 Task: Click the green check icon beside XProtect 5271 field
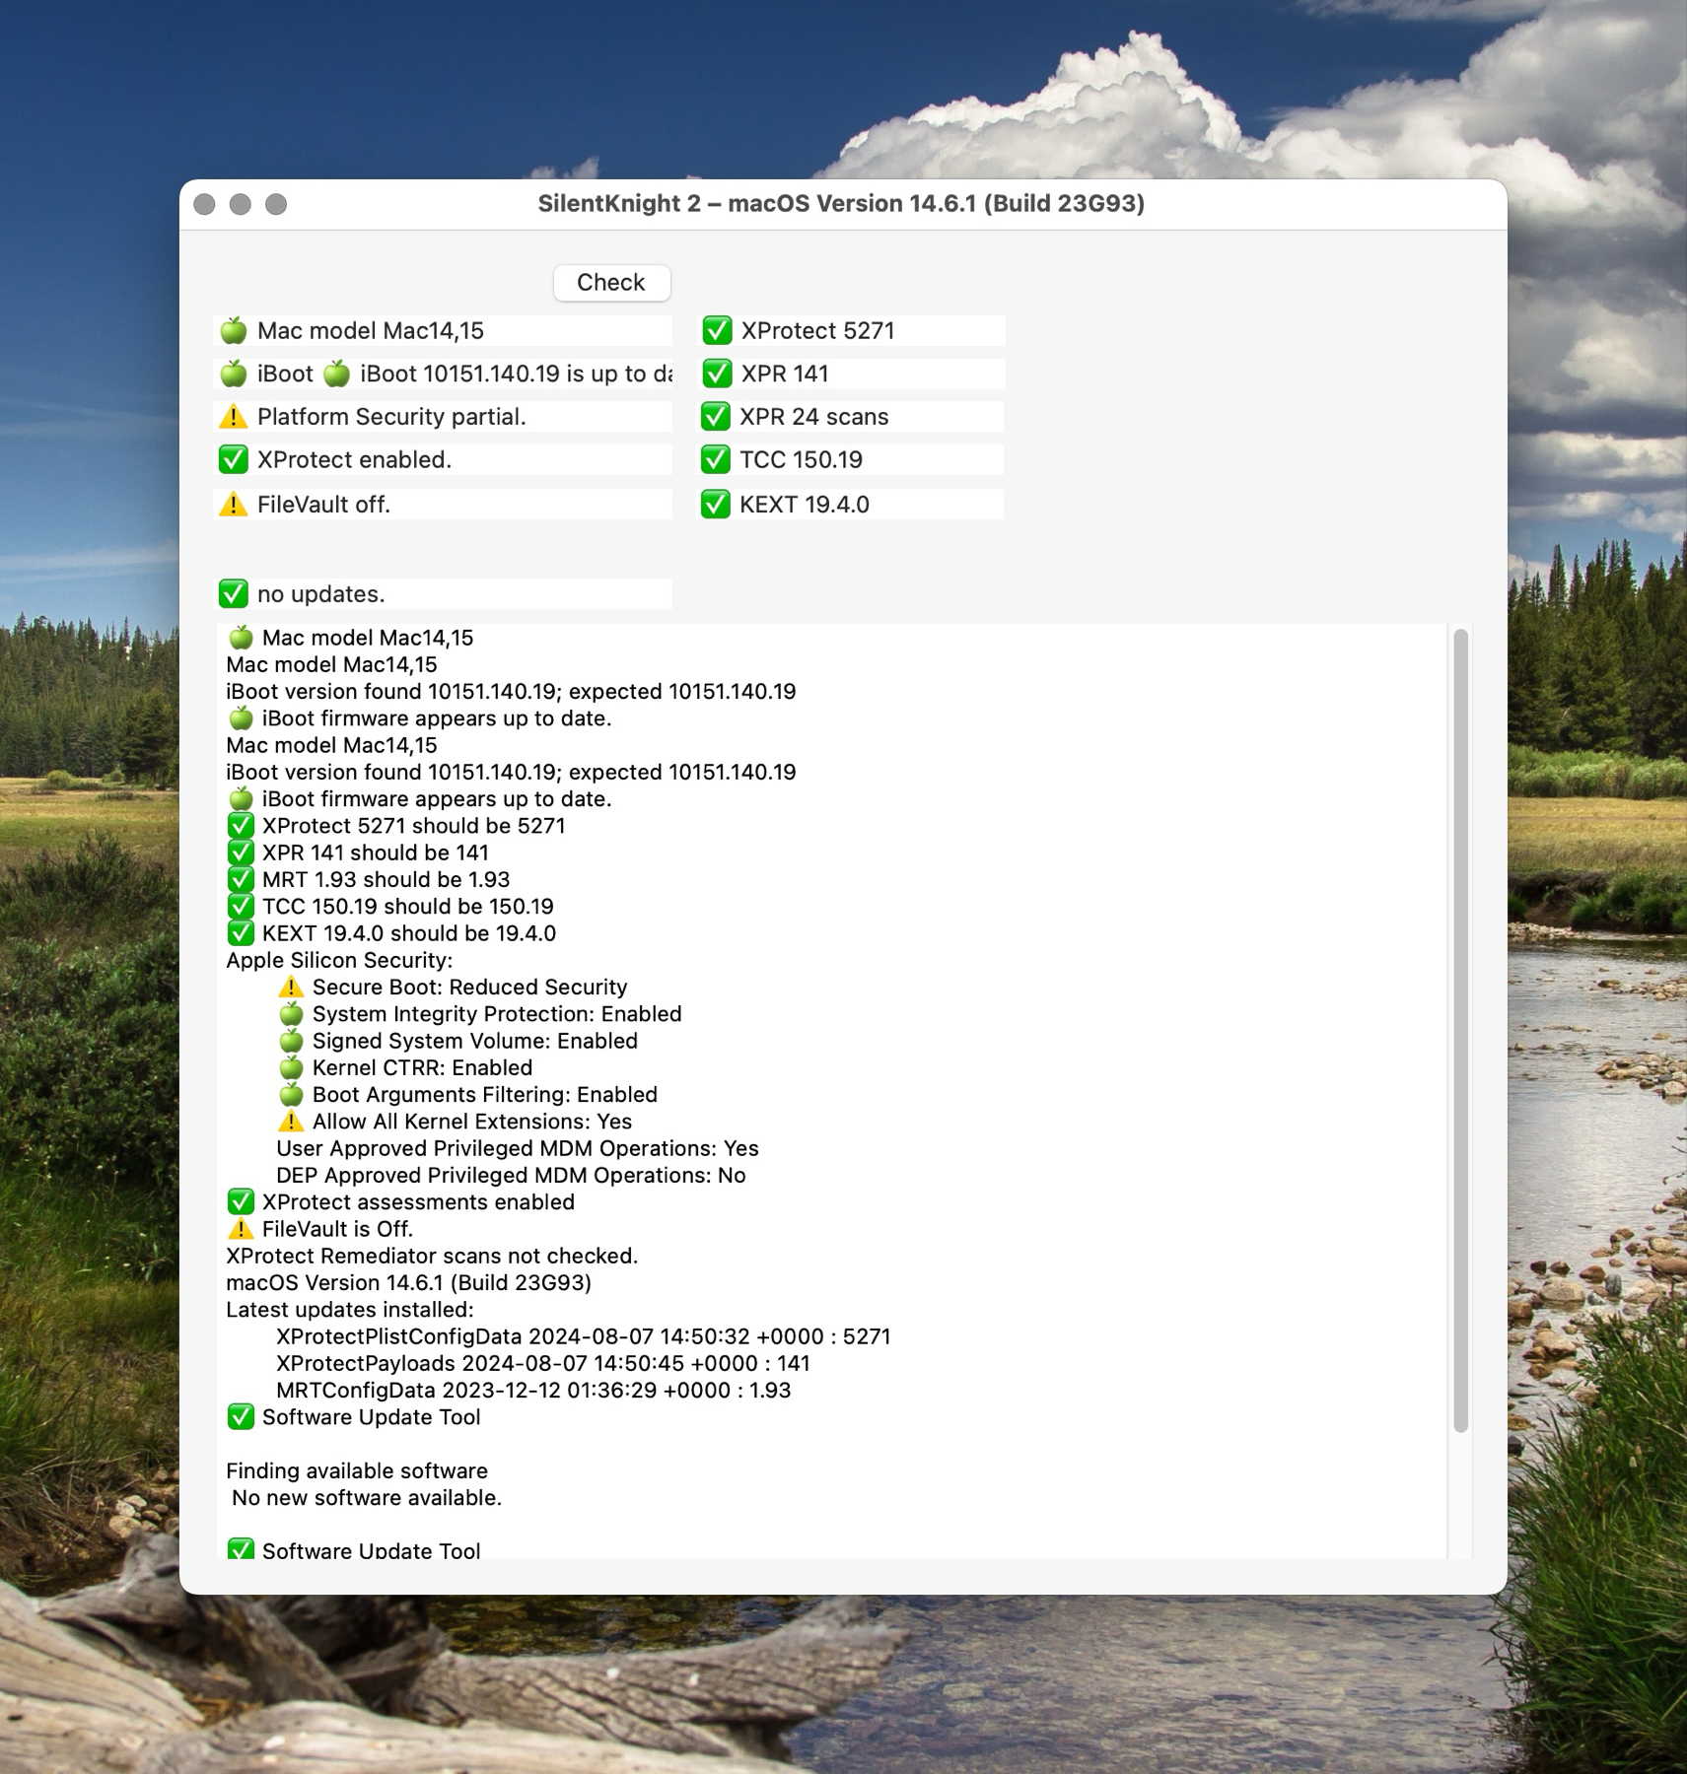coord(717,330)
